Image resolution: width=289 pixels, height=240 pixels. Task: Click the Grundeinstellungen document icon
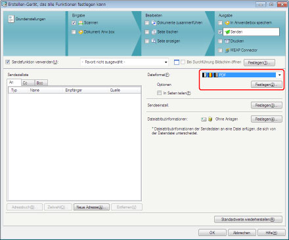11,19
